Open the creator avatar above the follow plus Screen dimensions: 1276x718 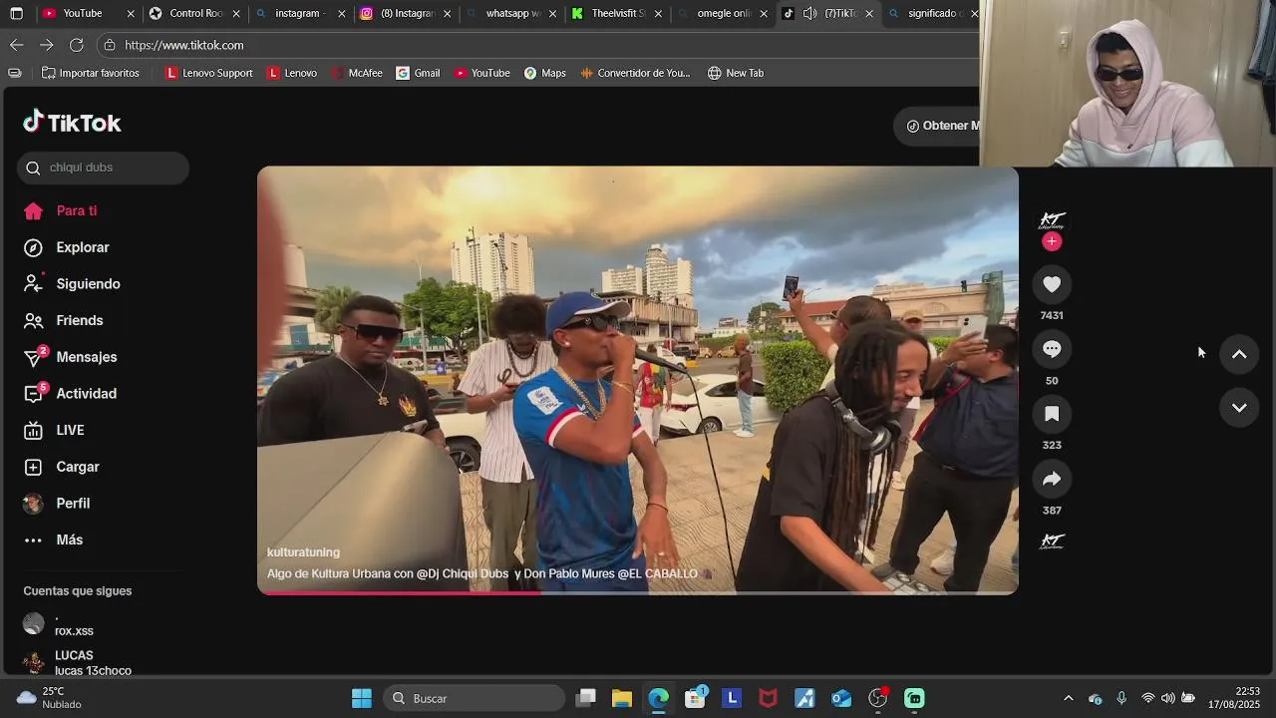[1052, 219]
